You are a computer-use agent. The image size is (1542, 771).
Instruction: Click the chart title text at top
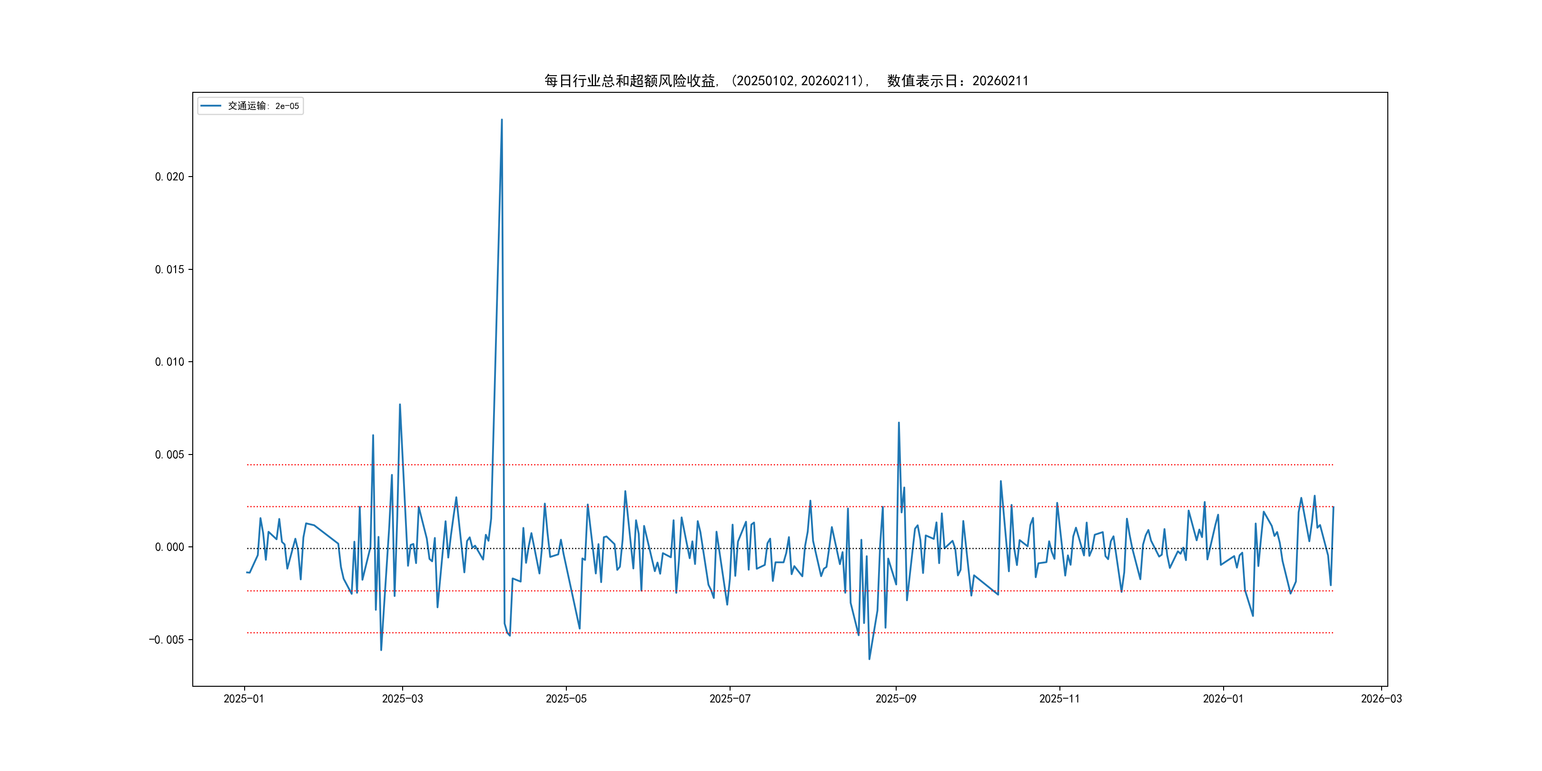(x=786, y=81)
